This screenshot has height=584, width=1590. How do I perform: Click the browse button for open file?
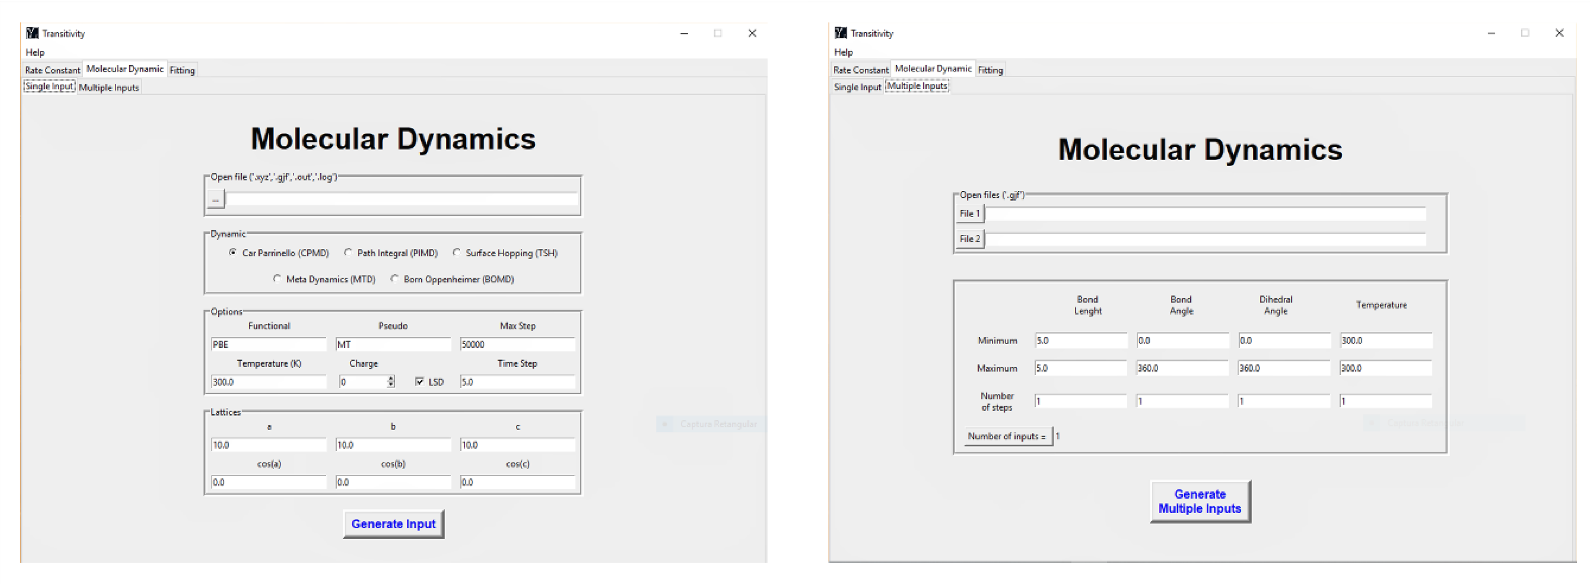point(215,199)
